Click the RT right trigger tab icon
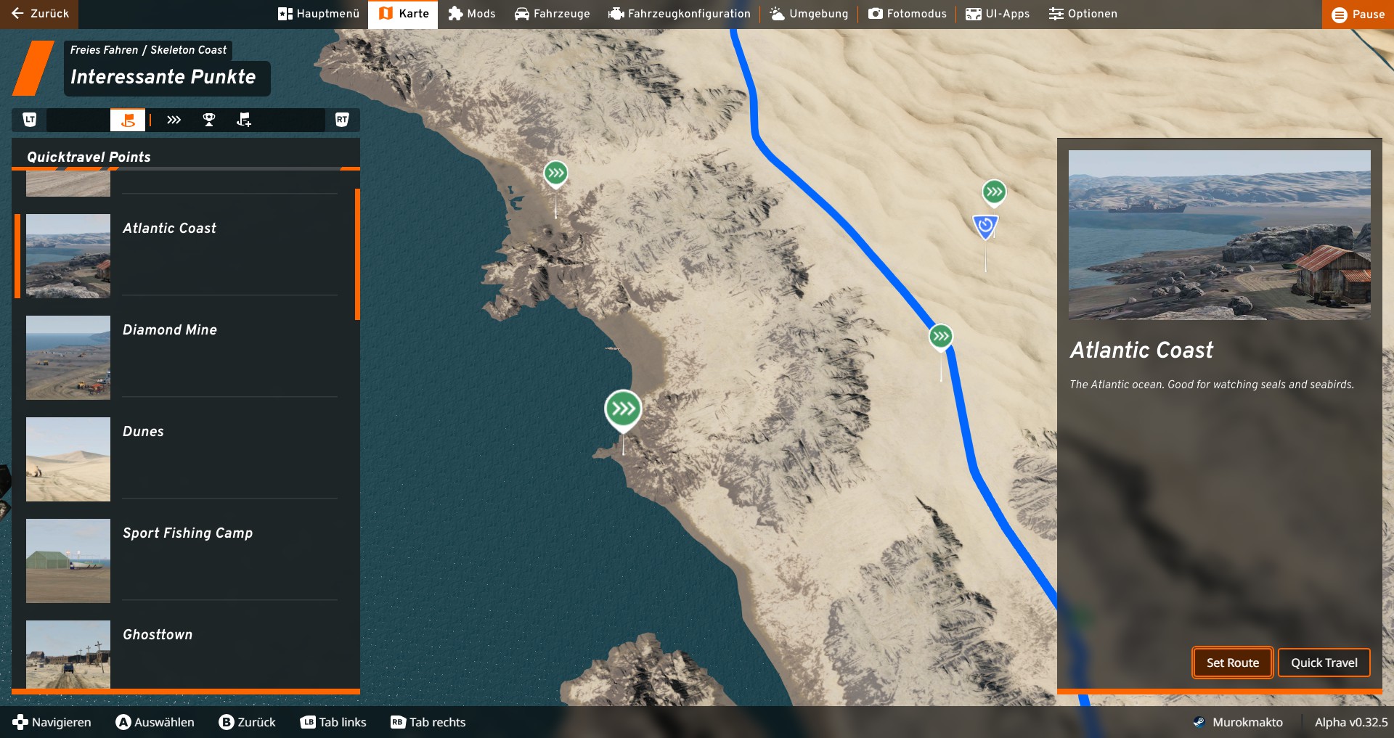The height and width of the screenshot is (738, 1394). point(342,120)
